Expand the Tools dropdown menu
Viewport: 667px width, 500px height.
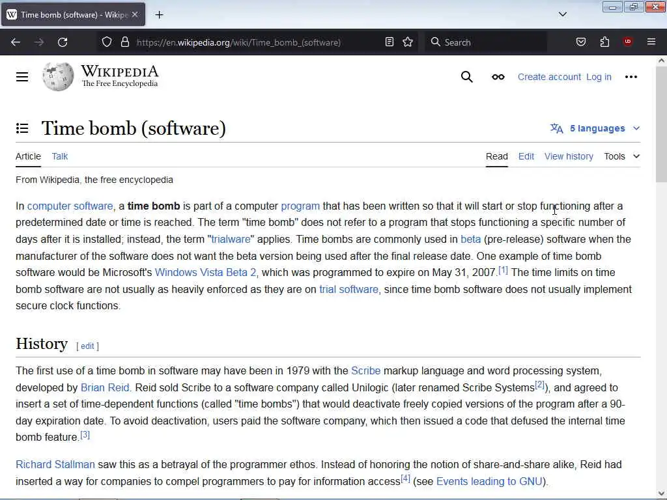pyautogui.click(x=622, y=156)
